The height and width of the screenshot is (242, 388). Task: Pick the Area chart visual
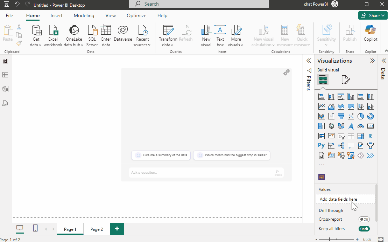[x=331, y=106]
